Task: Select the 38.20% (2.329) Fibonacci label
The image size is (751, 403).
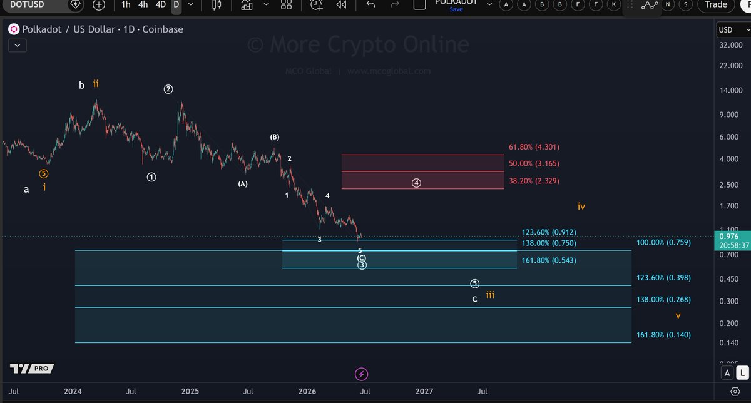Action: (534, 180)
